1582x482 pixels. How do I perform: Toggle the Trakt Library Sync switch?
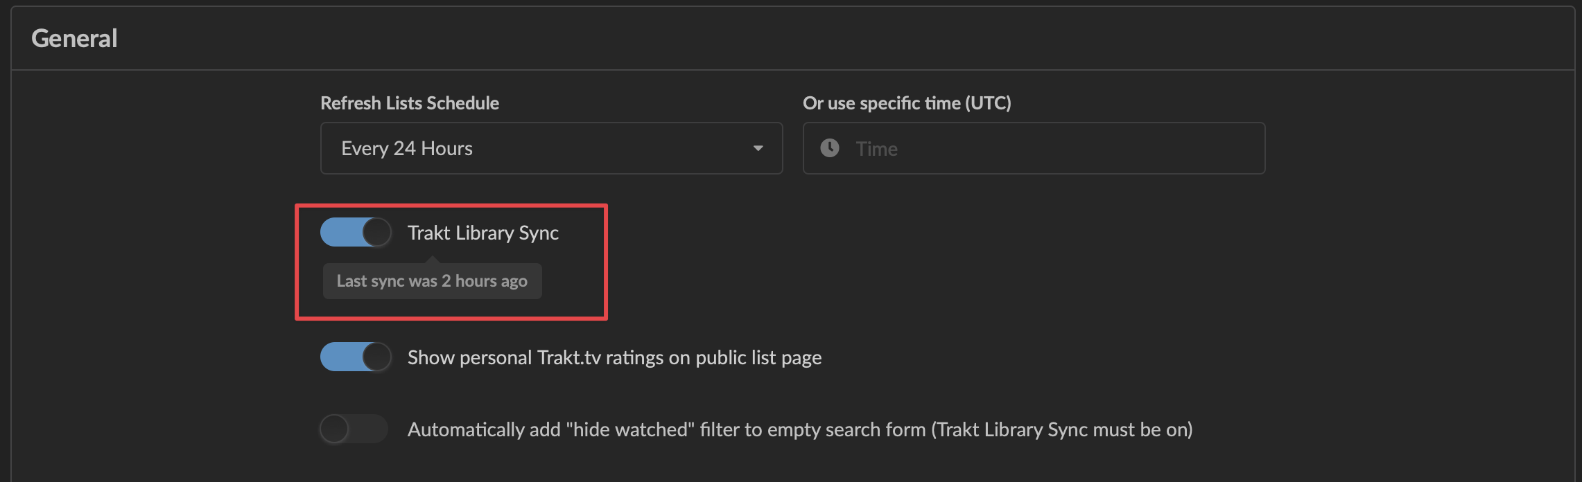click(355, 232)
